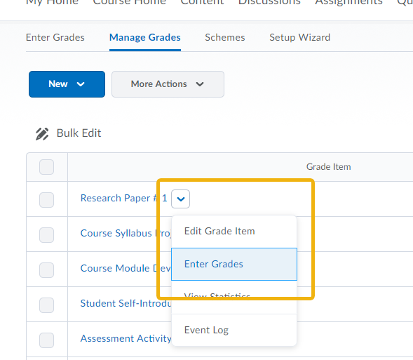The width and height of the screenshot is (413, 360).
Task: Switch to the Enter Grades tab
Action: (55, 37)
